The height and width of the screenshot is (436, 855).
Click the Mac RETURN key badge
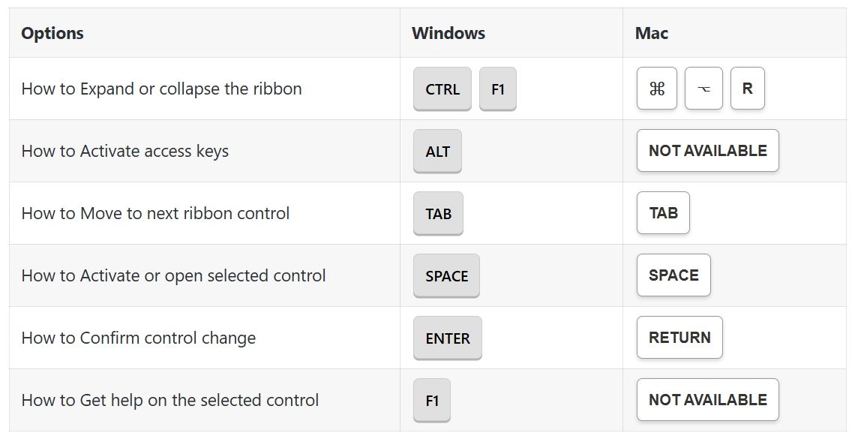coord(679,338)
